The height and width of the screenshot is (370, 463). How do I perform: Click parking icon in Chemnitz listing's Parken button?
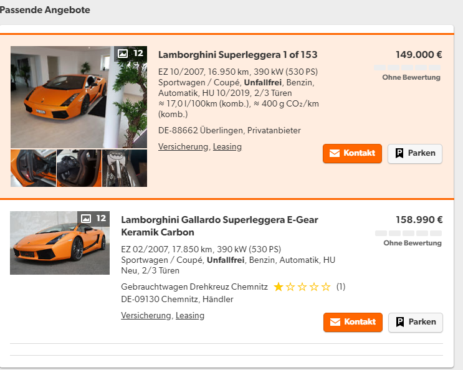coord(400,322)
